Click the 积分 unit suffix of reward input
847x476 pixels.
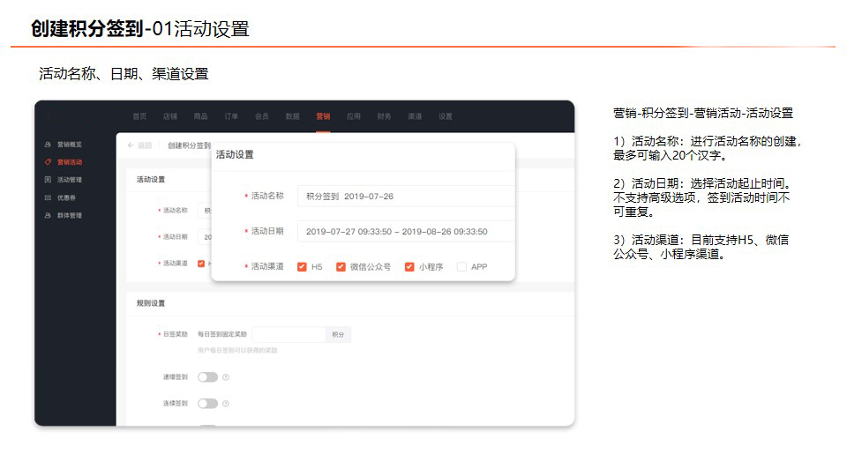click(x=338, y=335)
